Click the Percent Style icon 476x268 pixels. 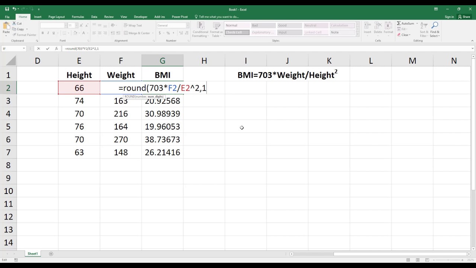click(168, 33)
